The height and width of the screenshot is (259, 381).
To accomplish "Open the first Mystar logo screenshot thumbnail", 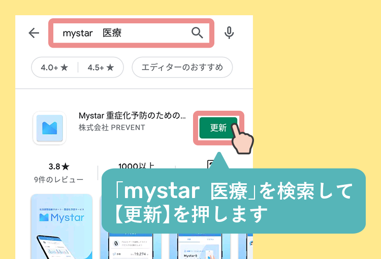I will click(x=61, y=226).
